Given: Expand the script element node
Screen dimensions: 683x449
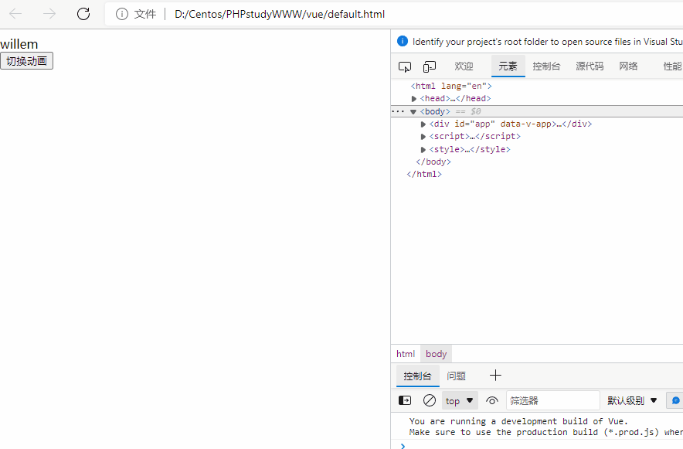Looking at the screenshot, I should 423,137.
